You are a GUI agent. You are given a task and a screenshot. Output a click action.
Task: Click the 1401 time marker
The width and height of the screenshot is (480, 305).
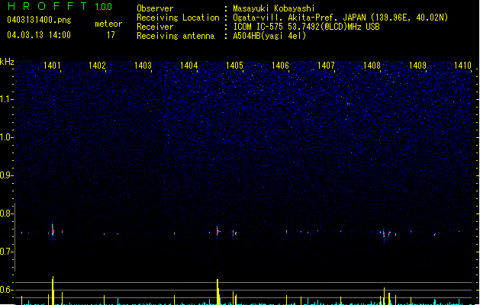(52, 66)
